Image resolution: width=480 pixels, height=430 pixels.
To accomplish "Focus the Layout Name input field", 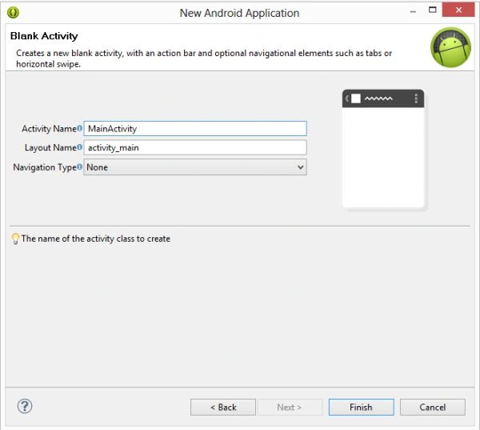I will pyautogui.click(x=195, y=147).
